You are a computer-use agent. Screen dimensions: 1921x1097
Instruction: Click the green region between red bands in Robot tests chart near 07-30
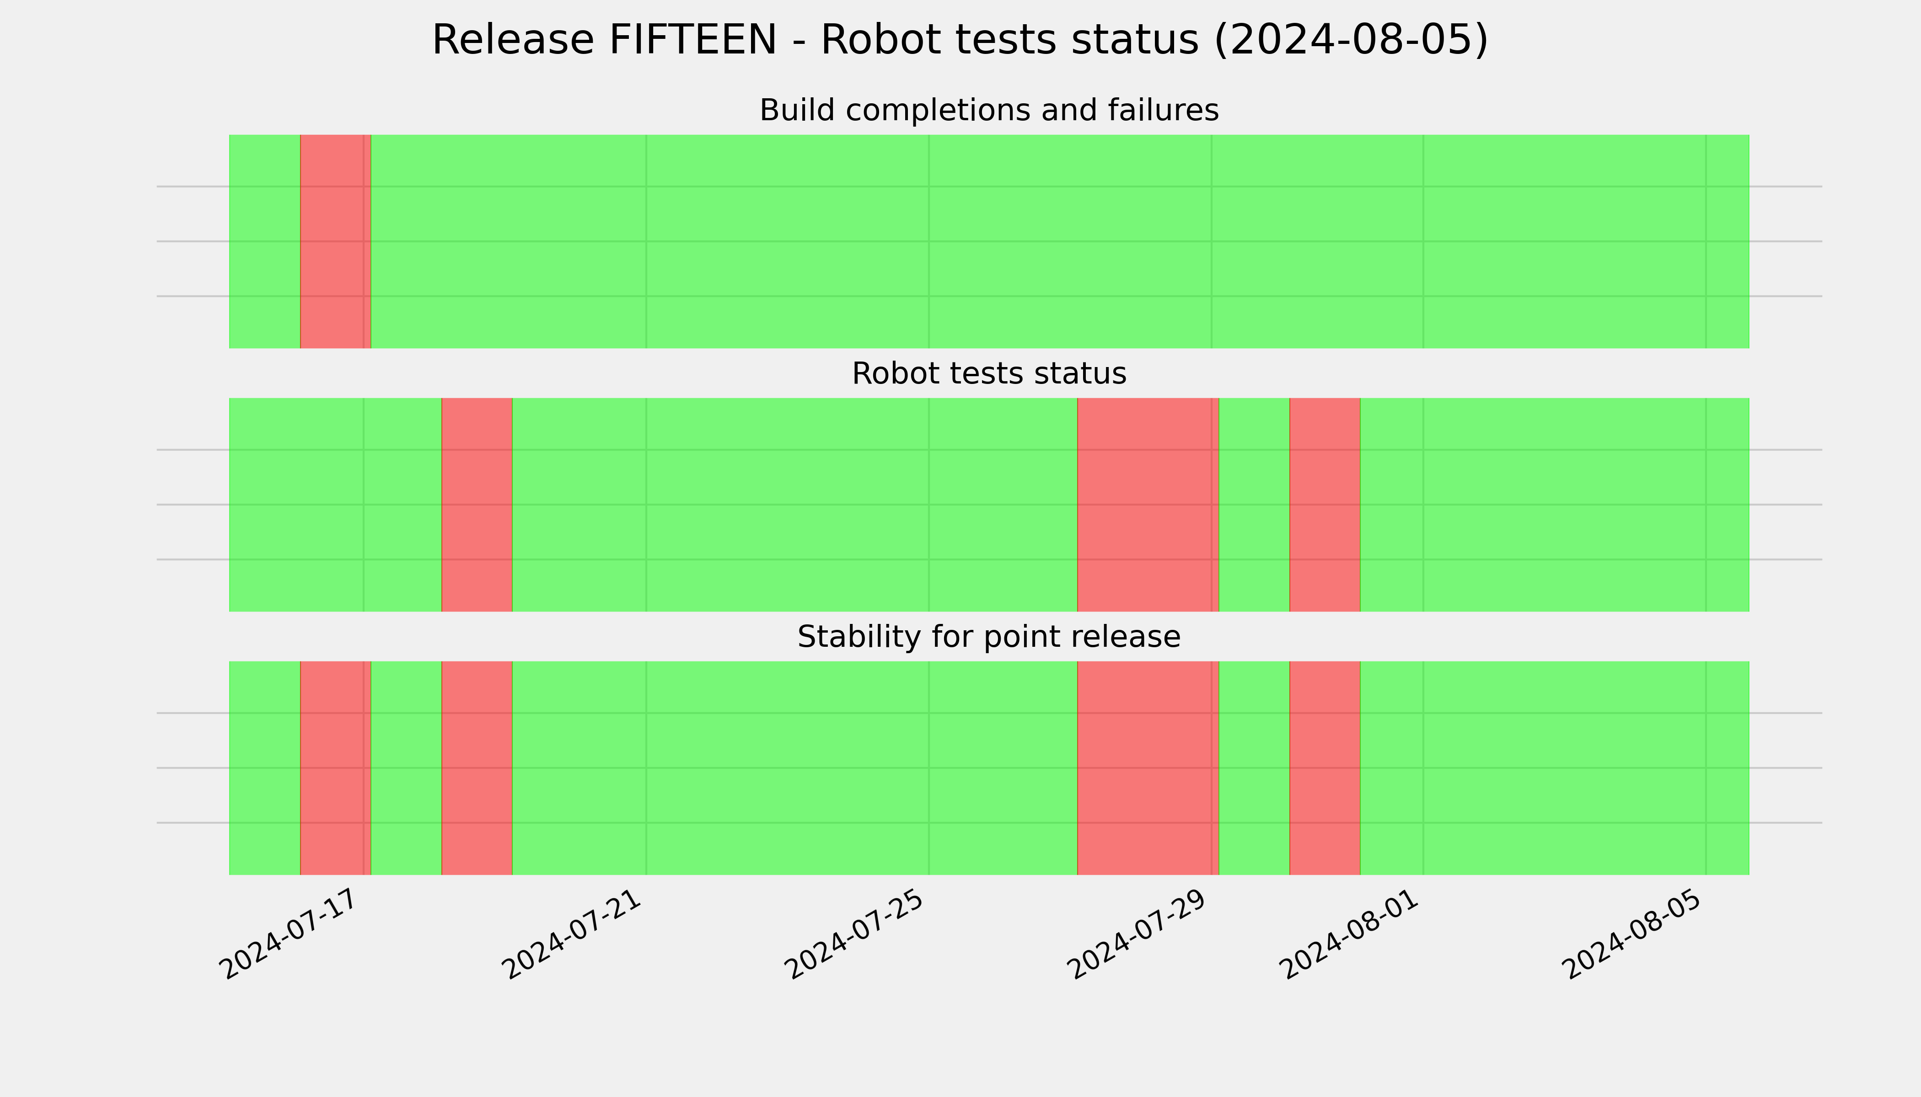point(1255,505)
